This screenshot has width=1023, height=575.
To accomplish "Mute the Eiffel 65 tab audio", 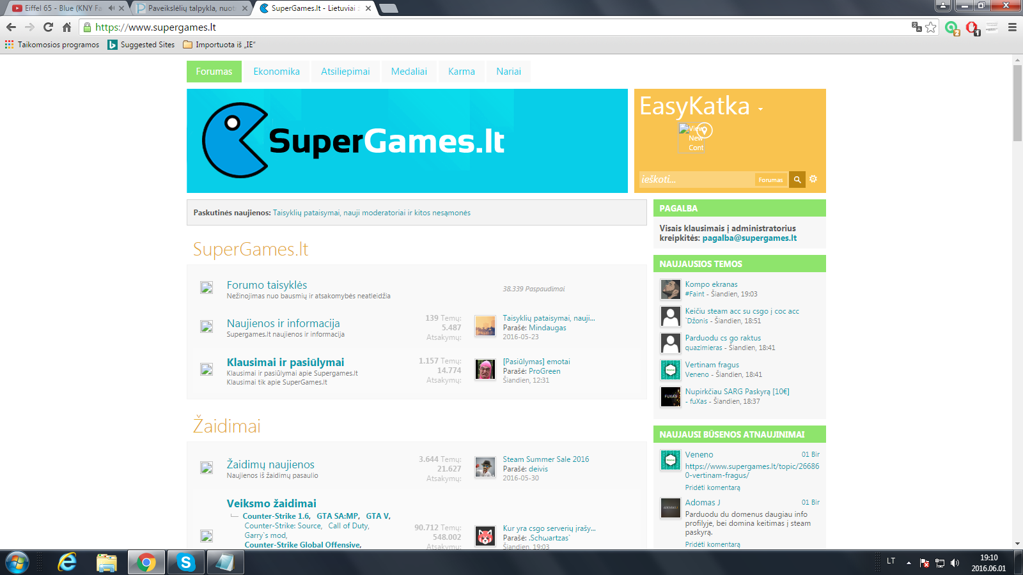I will (111, 8).
